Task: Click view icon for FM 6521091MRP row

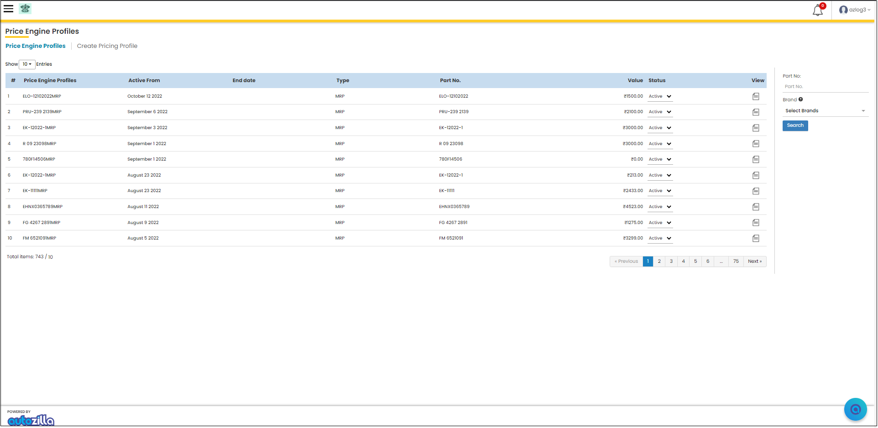Action: [x=755, y=239]
